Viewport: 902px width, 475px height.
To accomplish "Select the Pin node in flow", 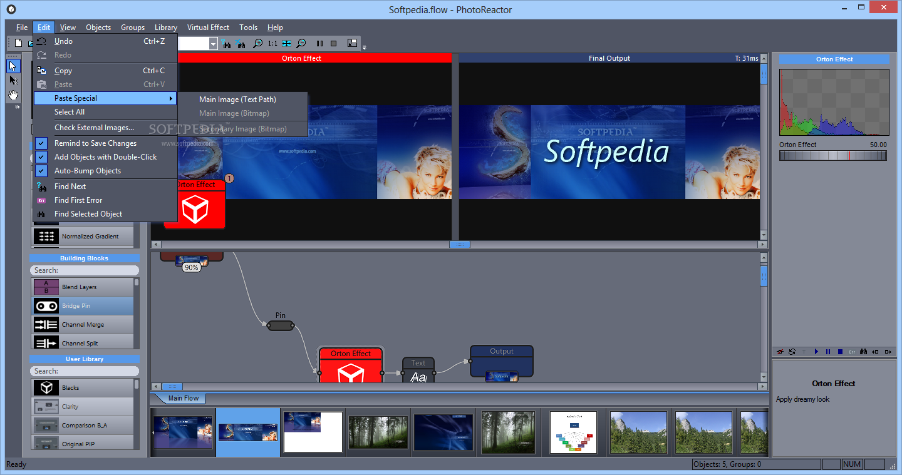I will [281, 325].
